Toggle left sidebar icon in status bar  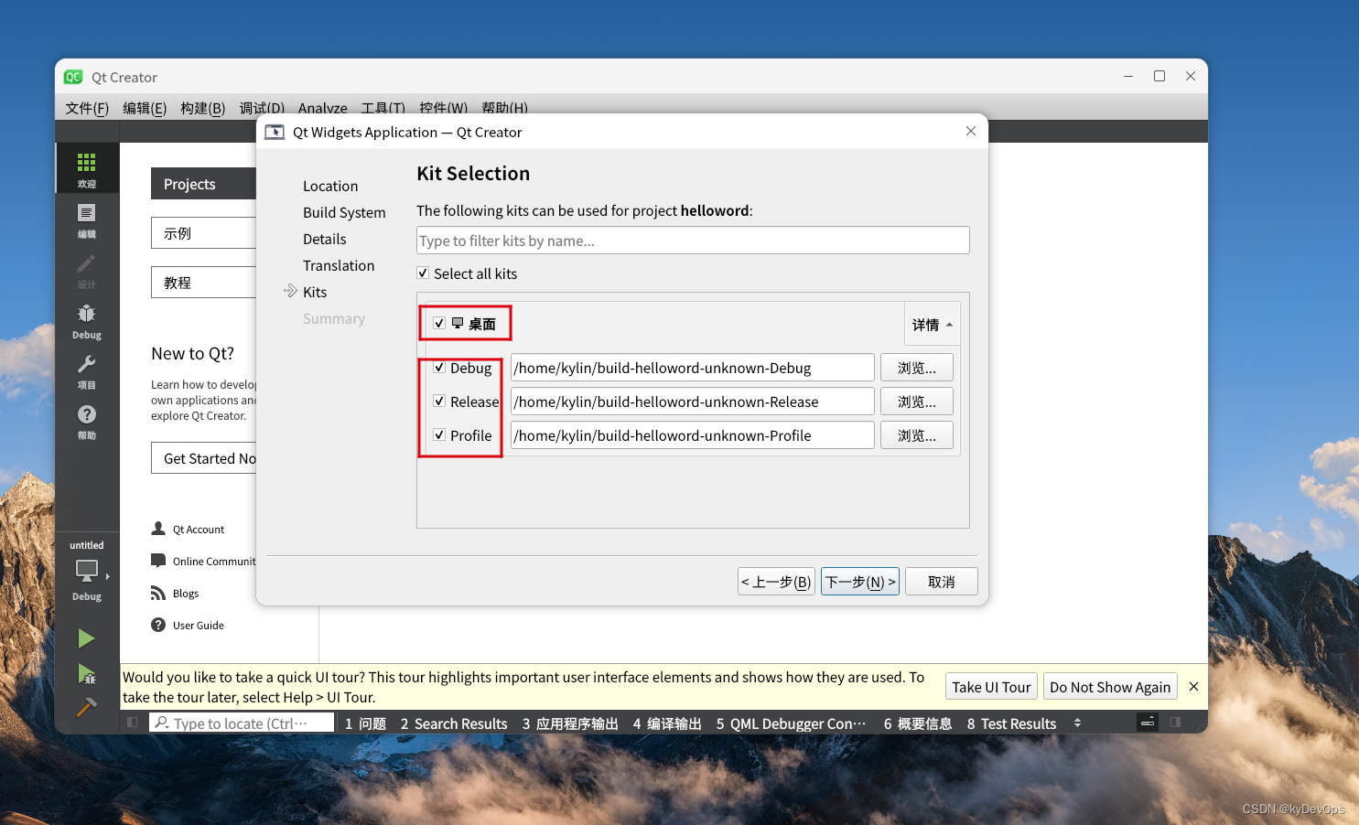tap(133, 723)
